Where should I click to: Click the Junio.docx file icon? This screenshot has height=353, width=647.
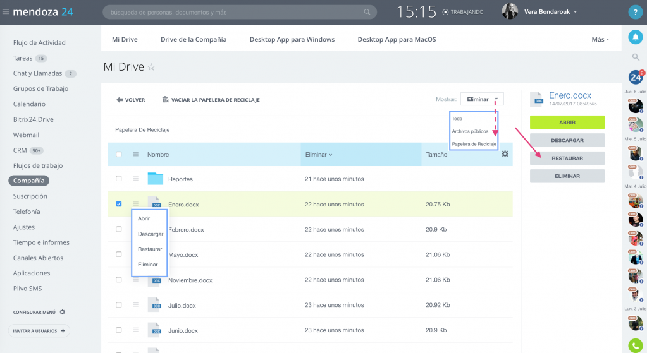click(154, 330)
